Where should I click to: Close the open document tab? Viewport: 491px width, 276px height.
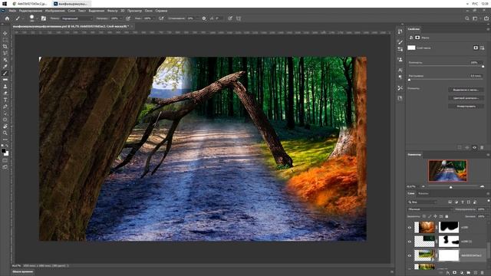point(132,26)
